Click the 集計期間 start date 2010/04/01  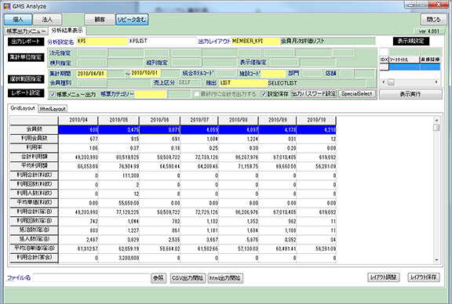[x=92, y=74]
